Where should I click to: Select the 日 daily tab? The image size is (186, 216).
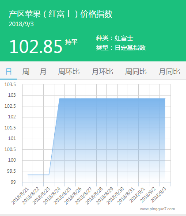click(8, 72)
